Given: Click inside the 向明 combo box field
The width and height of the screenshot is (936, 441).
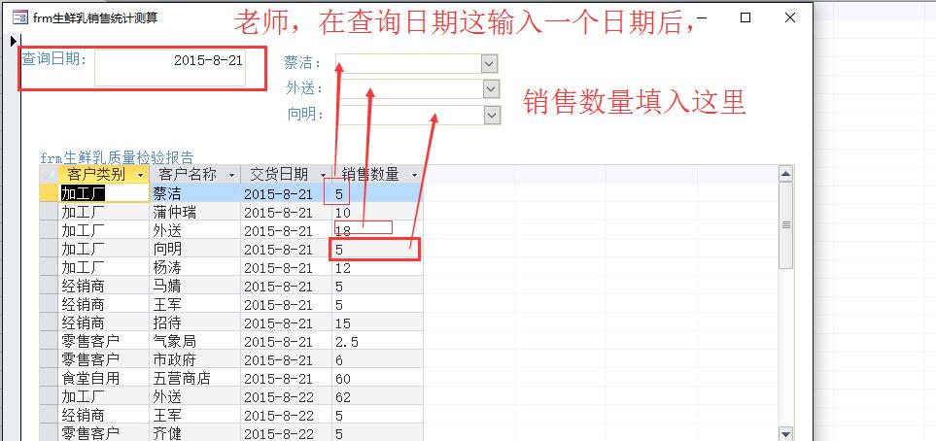Looking at the screenshot, I should (412, 115).
